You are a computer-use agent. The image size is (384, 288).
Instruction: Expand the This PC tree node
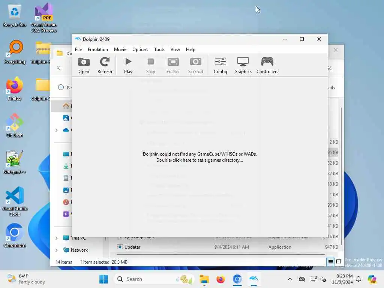pyautogui.click(x=57, y=238)
